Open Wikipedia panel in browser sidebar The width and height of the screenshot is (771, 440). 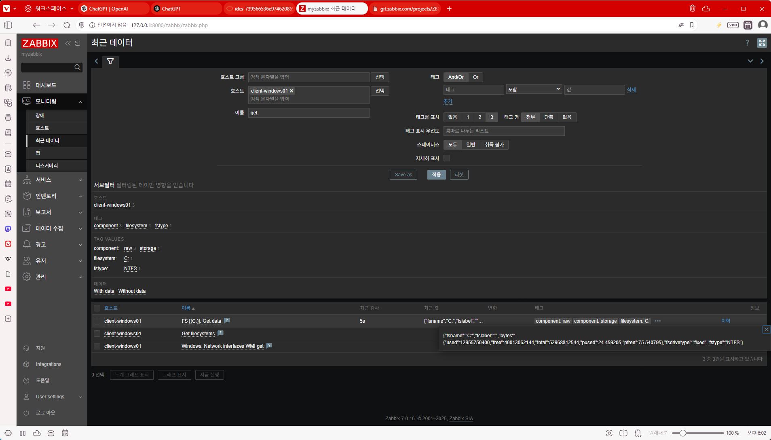[x=8, y=259]
